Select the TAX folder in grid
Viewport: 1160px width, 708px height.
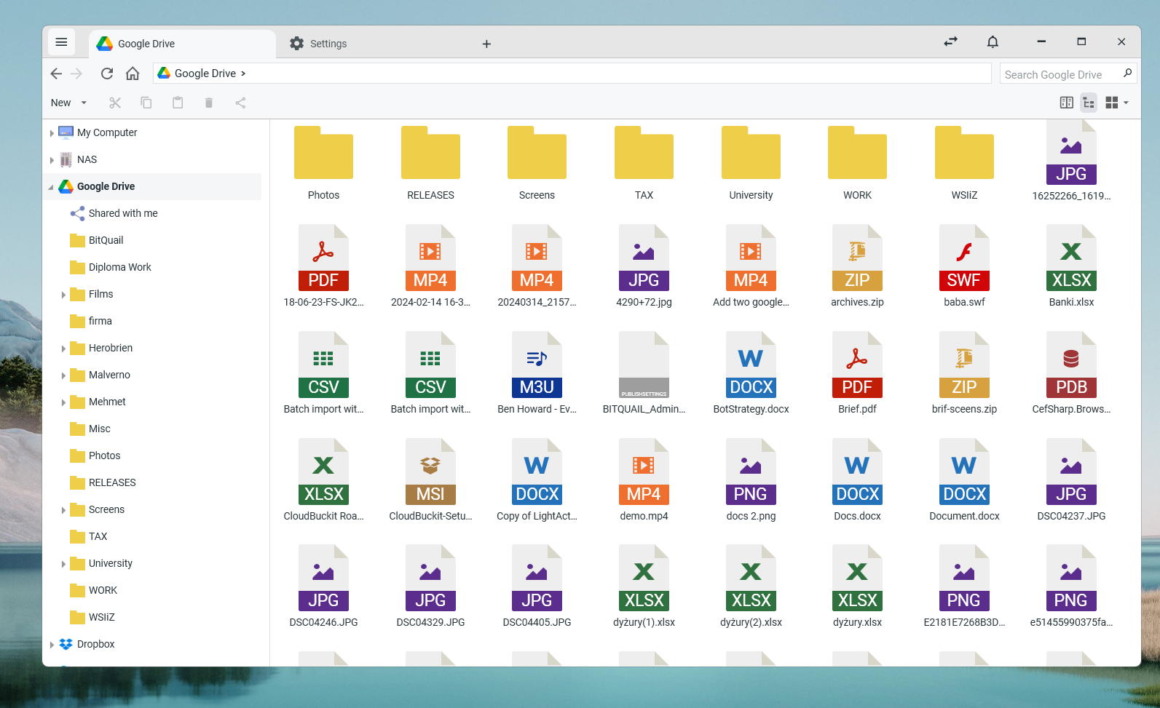pos(644,163)
